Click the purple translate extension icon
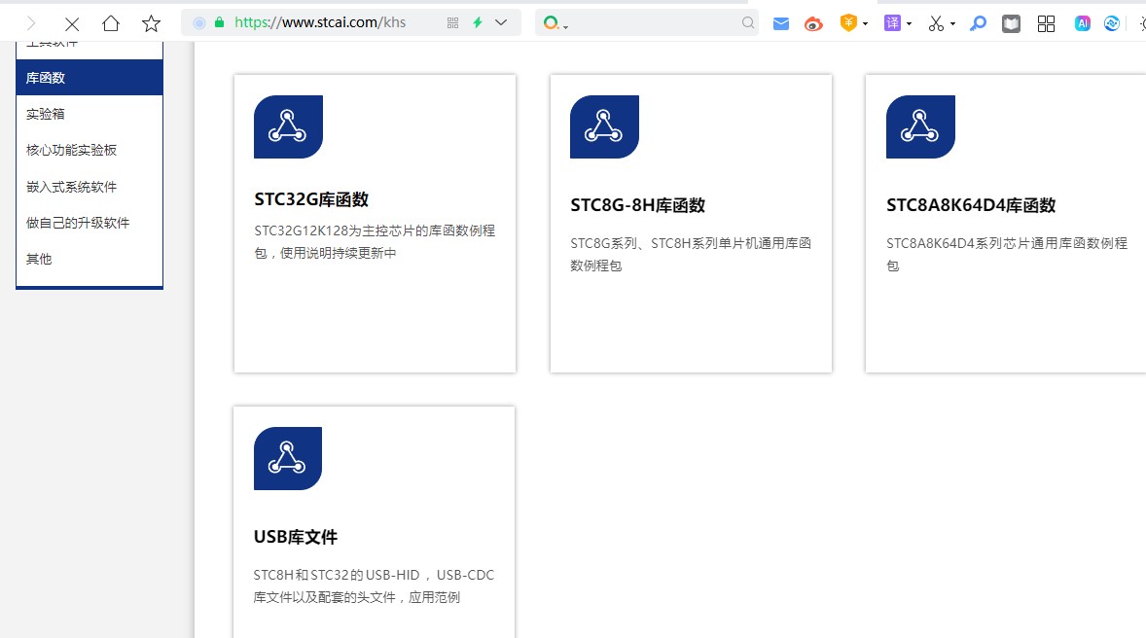Screen dimensions: 1146x638 (x=892, y=23)
